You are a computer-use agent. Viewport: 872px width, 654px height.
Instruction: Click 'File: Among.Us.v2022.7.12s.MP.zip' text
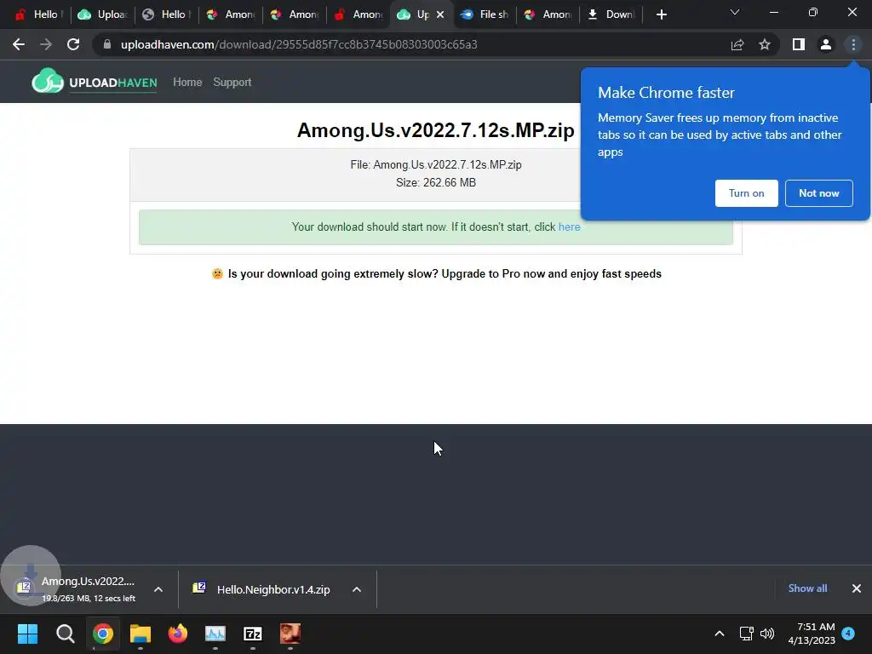436,164
